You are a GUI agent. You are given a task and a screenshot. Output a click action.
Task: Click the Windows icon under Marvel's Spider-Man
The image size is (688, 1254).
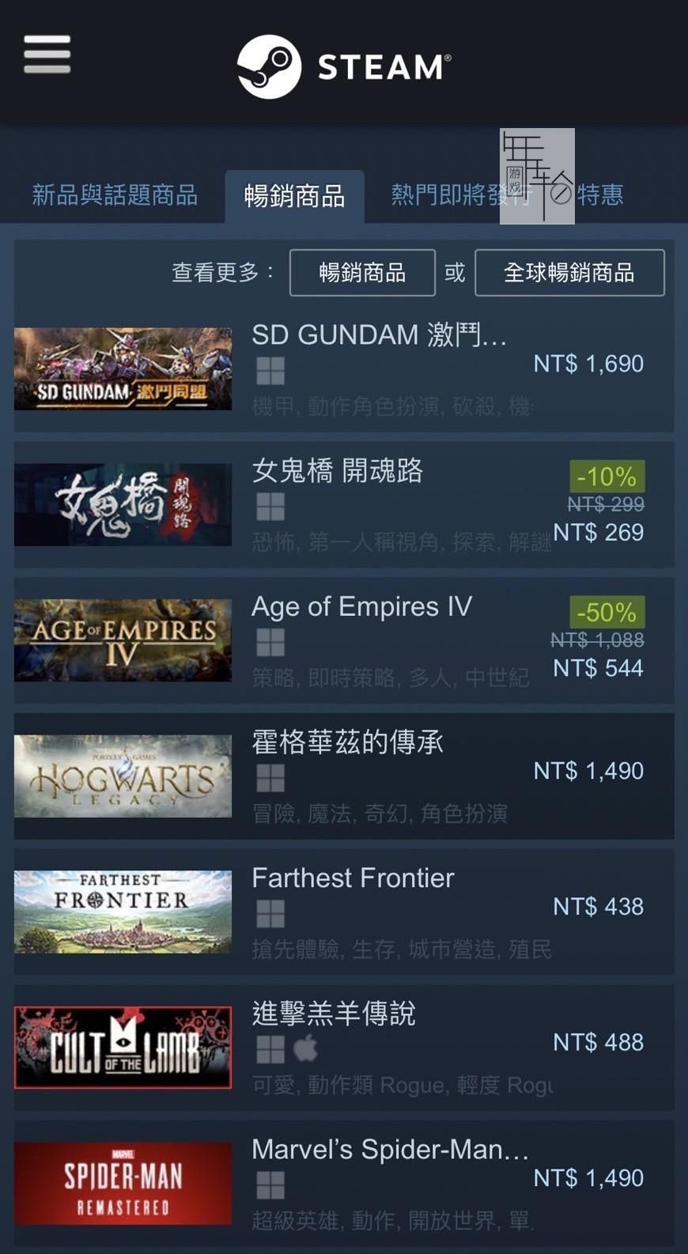tap(270, 1185)
